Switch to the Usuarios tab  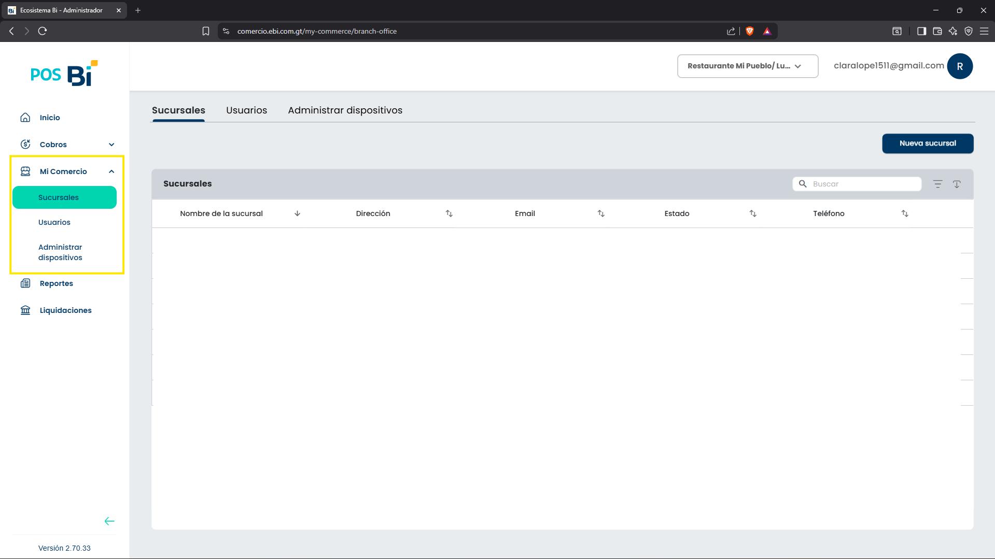246,110
